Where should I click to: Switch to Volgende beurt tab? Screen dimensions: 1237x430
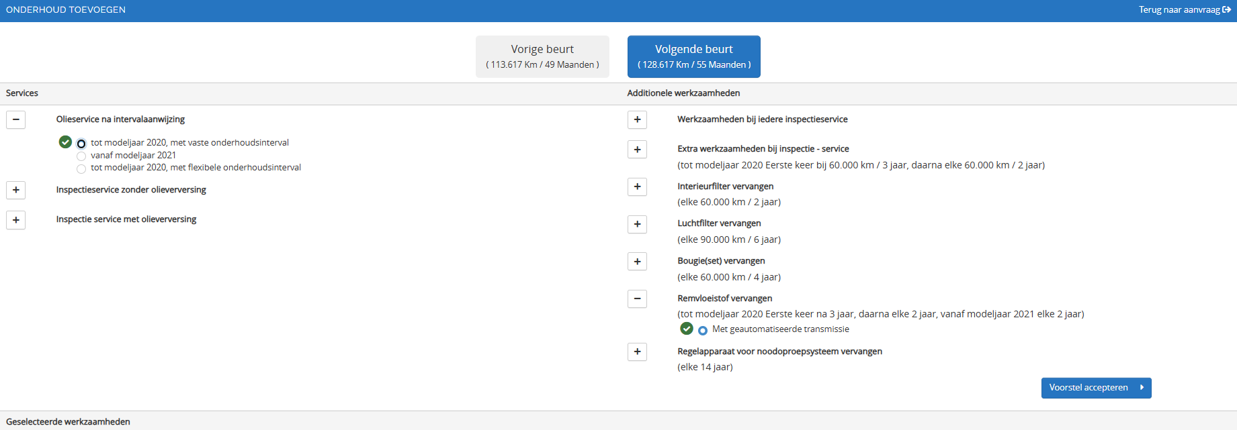pos(693,56)
